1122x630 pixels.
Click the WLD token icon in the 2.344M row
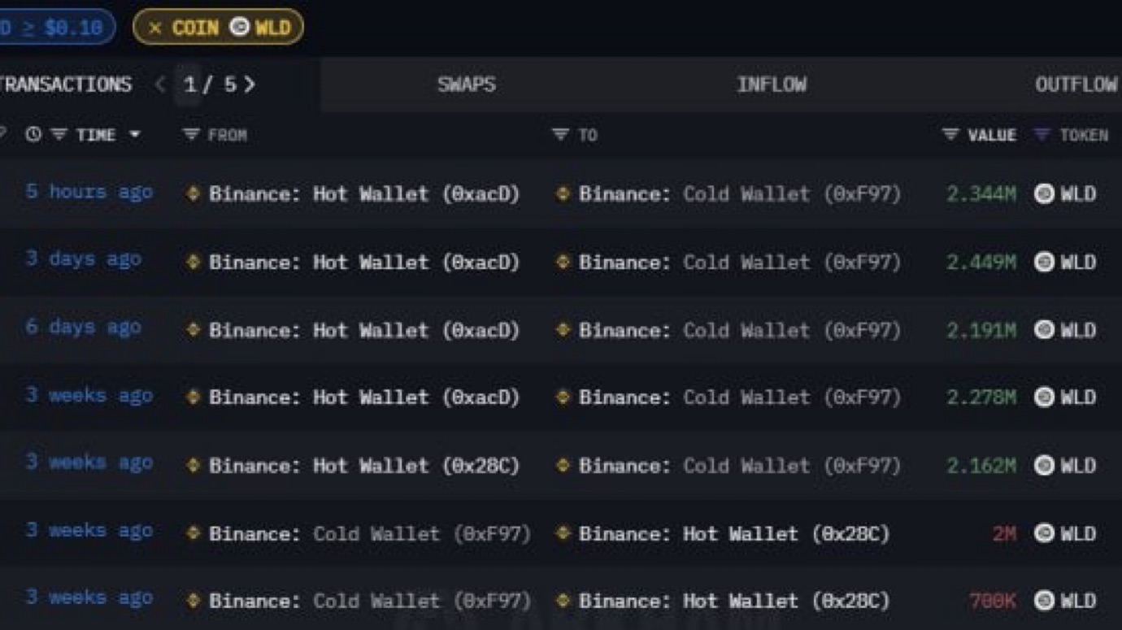coord(1044,193)
